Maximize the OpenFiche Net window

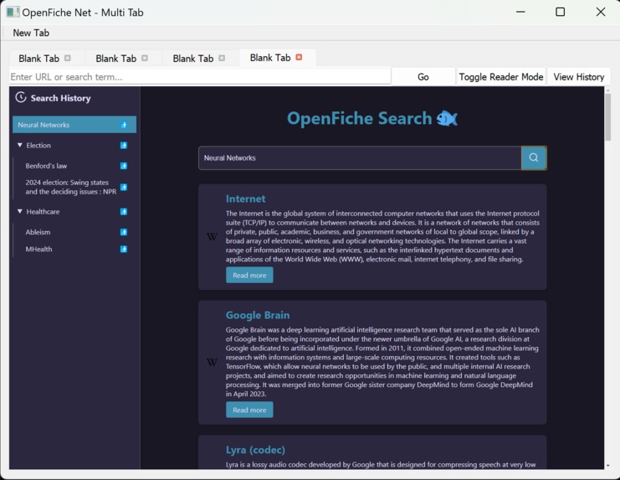tap(561, 12)
